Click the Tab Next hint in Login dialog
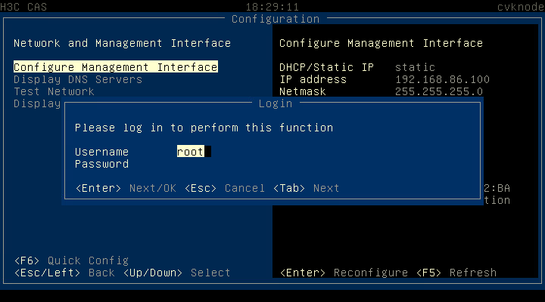The width and height of the screenshot is (545, 302). point(307,188)
